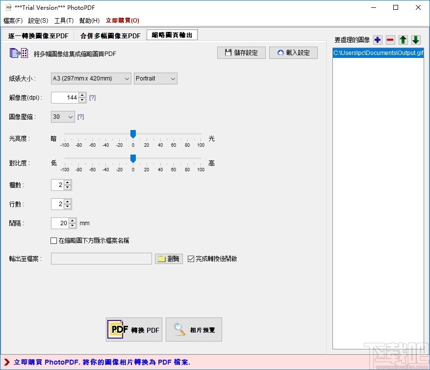Move selected image down with green arrow
This screenshot has width=430, height=370.
click(414, 40)
